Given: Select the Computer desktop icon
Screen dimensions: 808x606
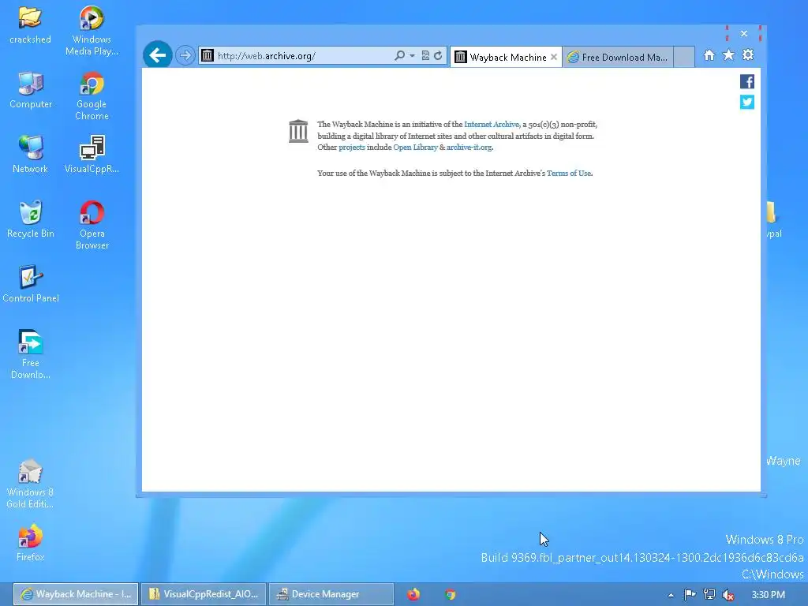Looking at the screenshot, I should 31,90.
